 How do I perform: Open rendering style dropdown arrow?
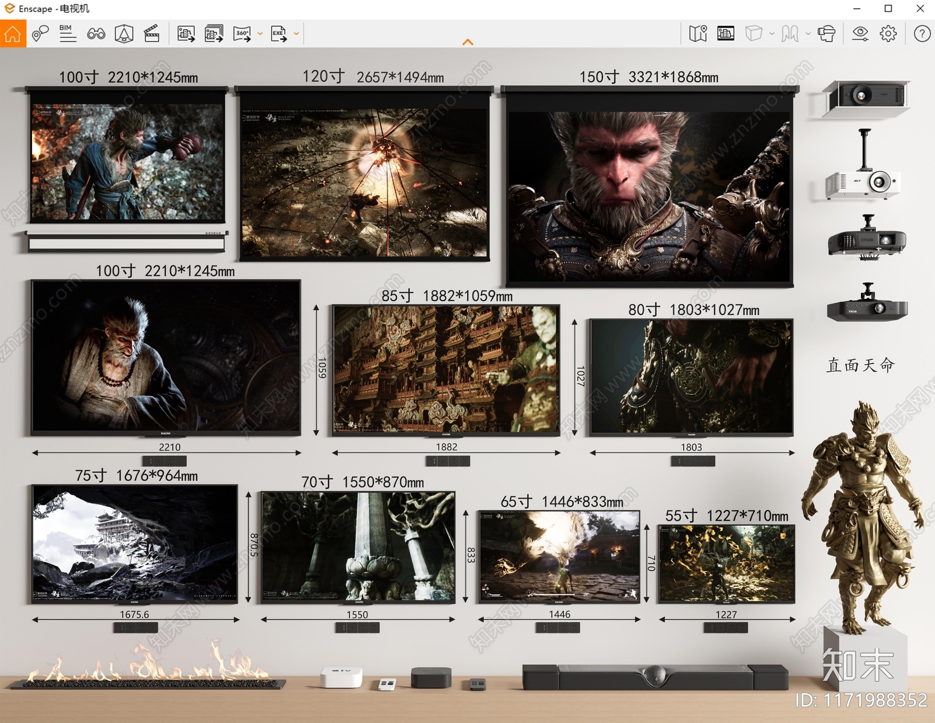pos(772,34)
